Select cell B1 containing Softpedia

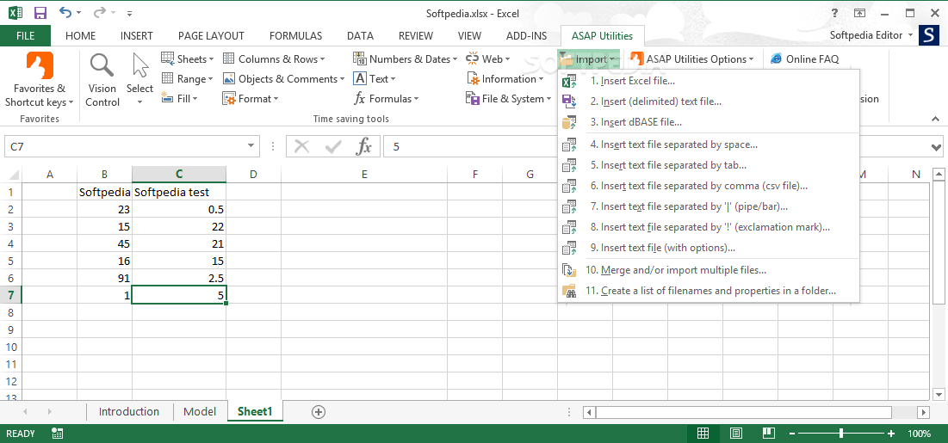click(x=104, y=192)
